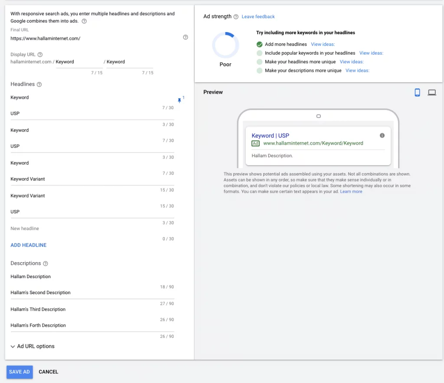Click green check beside Add more headlines
The height and width of the screenshot is (383, 444).
point(259,44)
